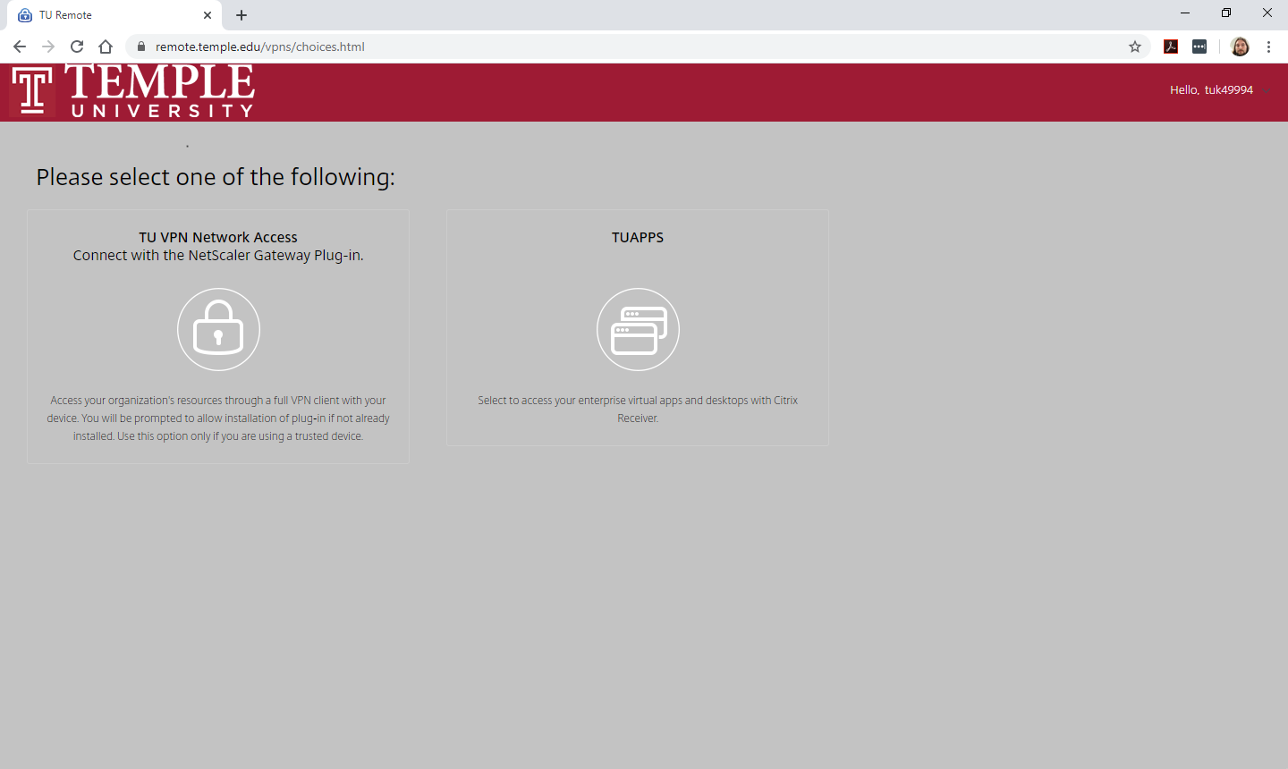Viewport: 1288px width, 769px height.
Task: Click the dark extension icon beside Acrobat
Action: click(x=1199, y=46)
